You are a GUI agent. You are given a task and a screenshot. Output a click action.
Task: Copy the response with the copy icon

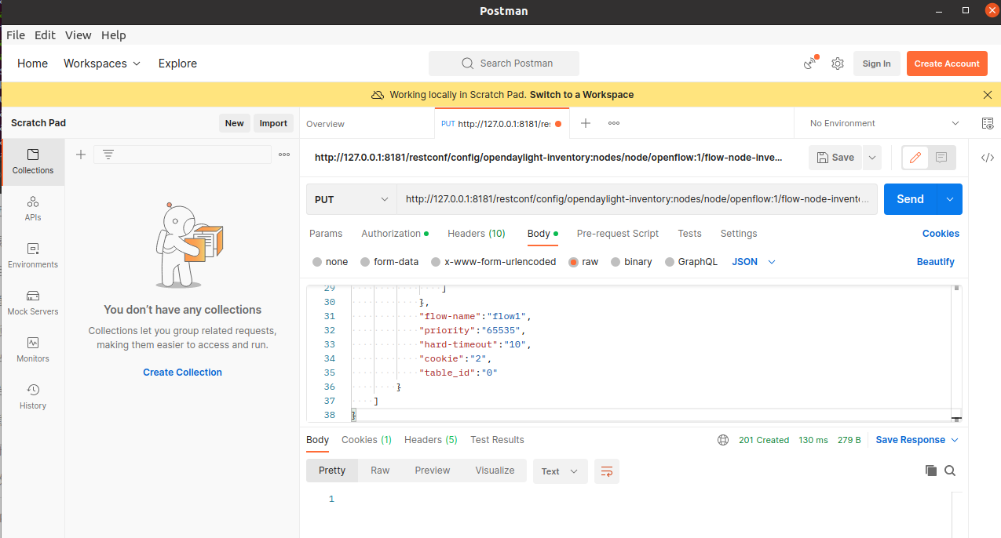931,471
